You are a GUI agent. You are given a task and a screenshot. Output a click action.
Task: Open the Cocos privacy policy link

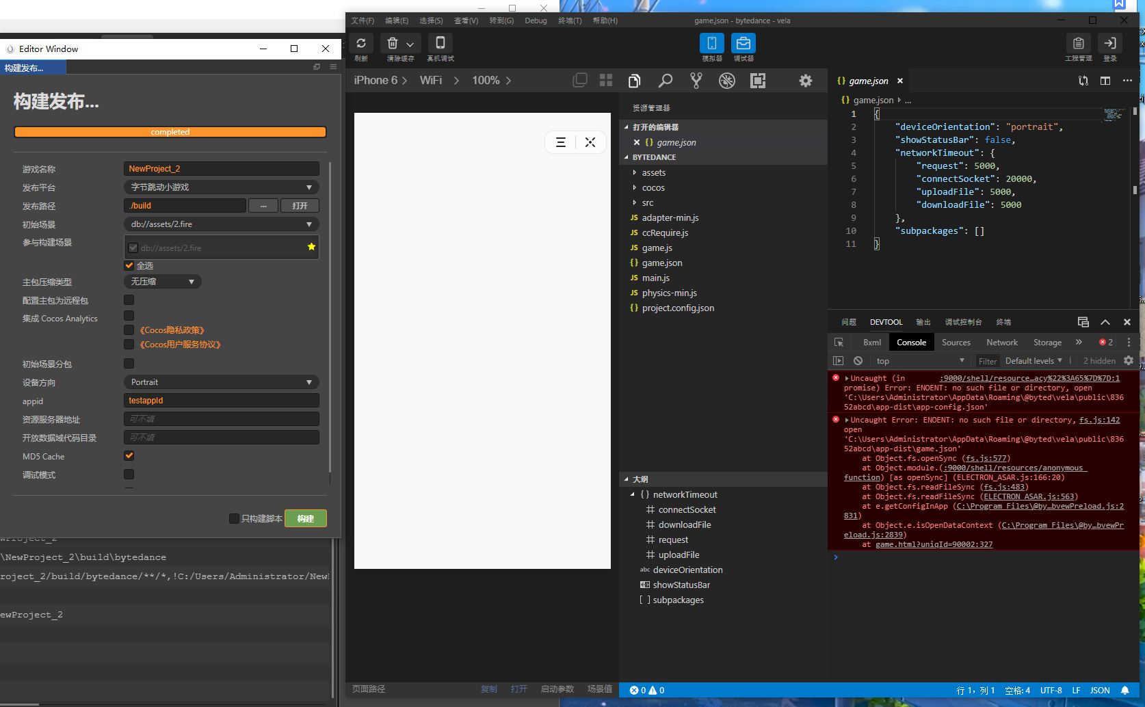172,330
